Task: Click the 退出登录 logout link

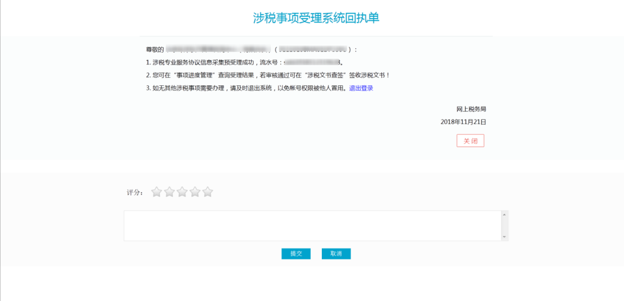Action: click(x=361, y=88)
